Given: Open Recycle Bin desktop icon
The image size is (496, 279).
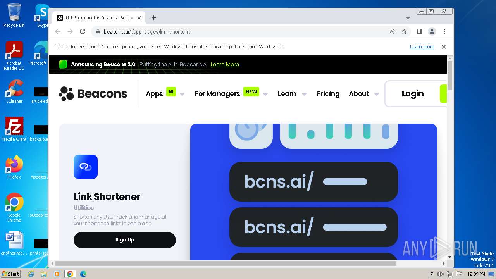Looking at the screenshot, I should (14, 15).
